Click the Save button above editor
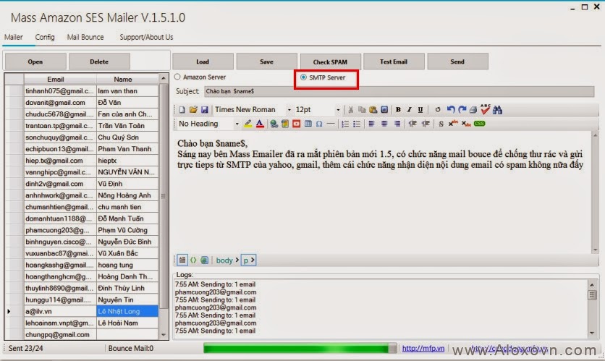 (266, 61)
